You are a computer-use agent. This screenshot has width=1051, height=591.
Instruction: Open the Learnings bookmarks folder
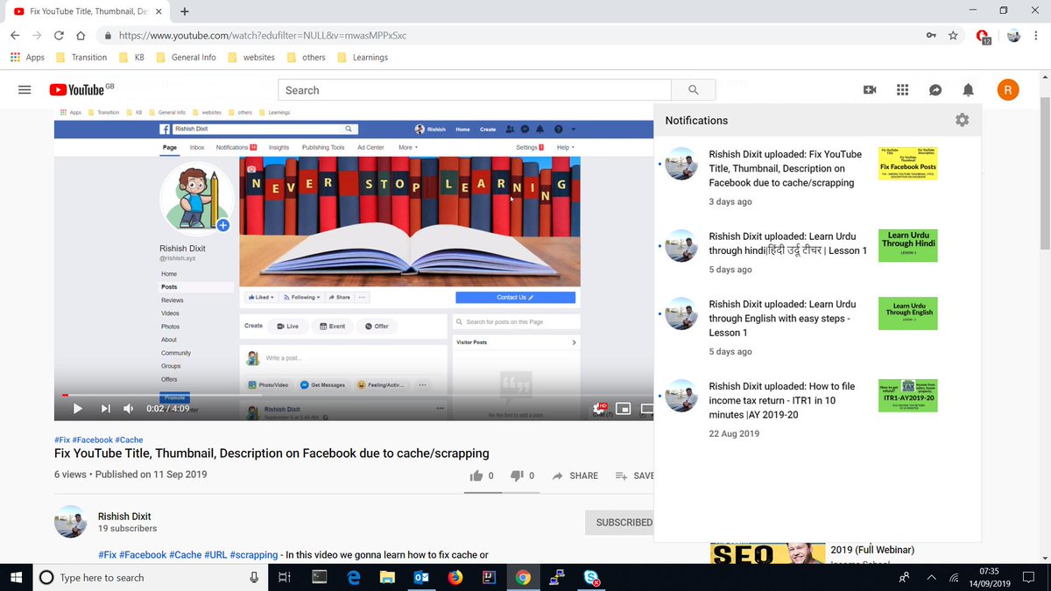point(362,57)
